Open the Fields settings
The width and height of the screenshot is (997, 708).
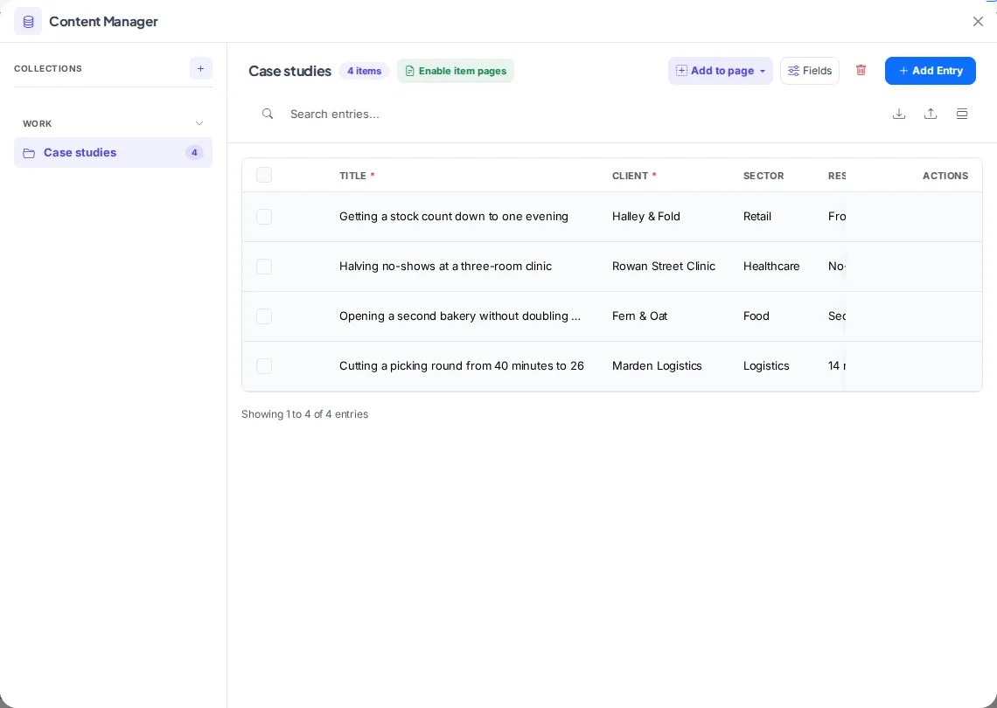coord(810,71)
